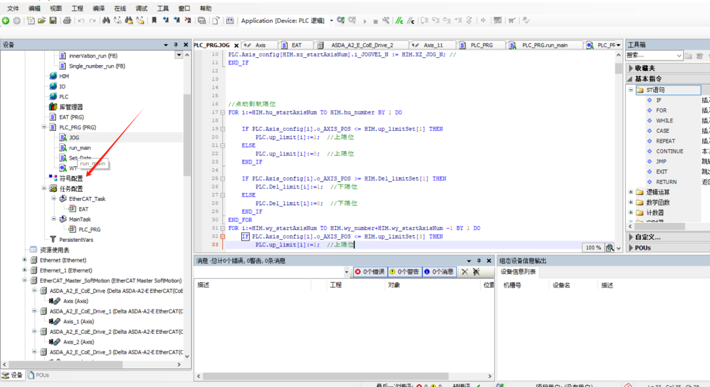Open the 调试 menu

[x=141, y=8]
